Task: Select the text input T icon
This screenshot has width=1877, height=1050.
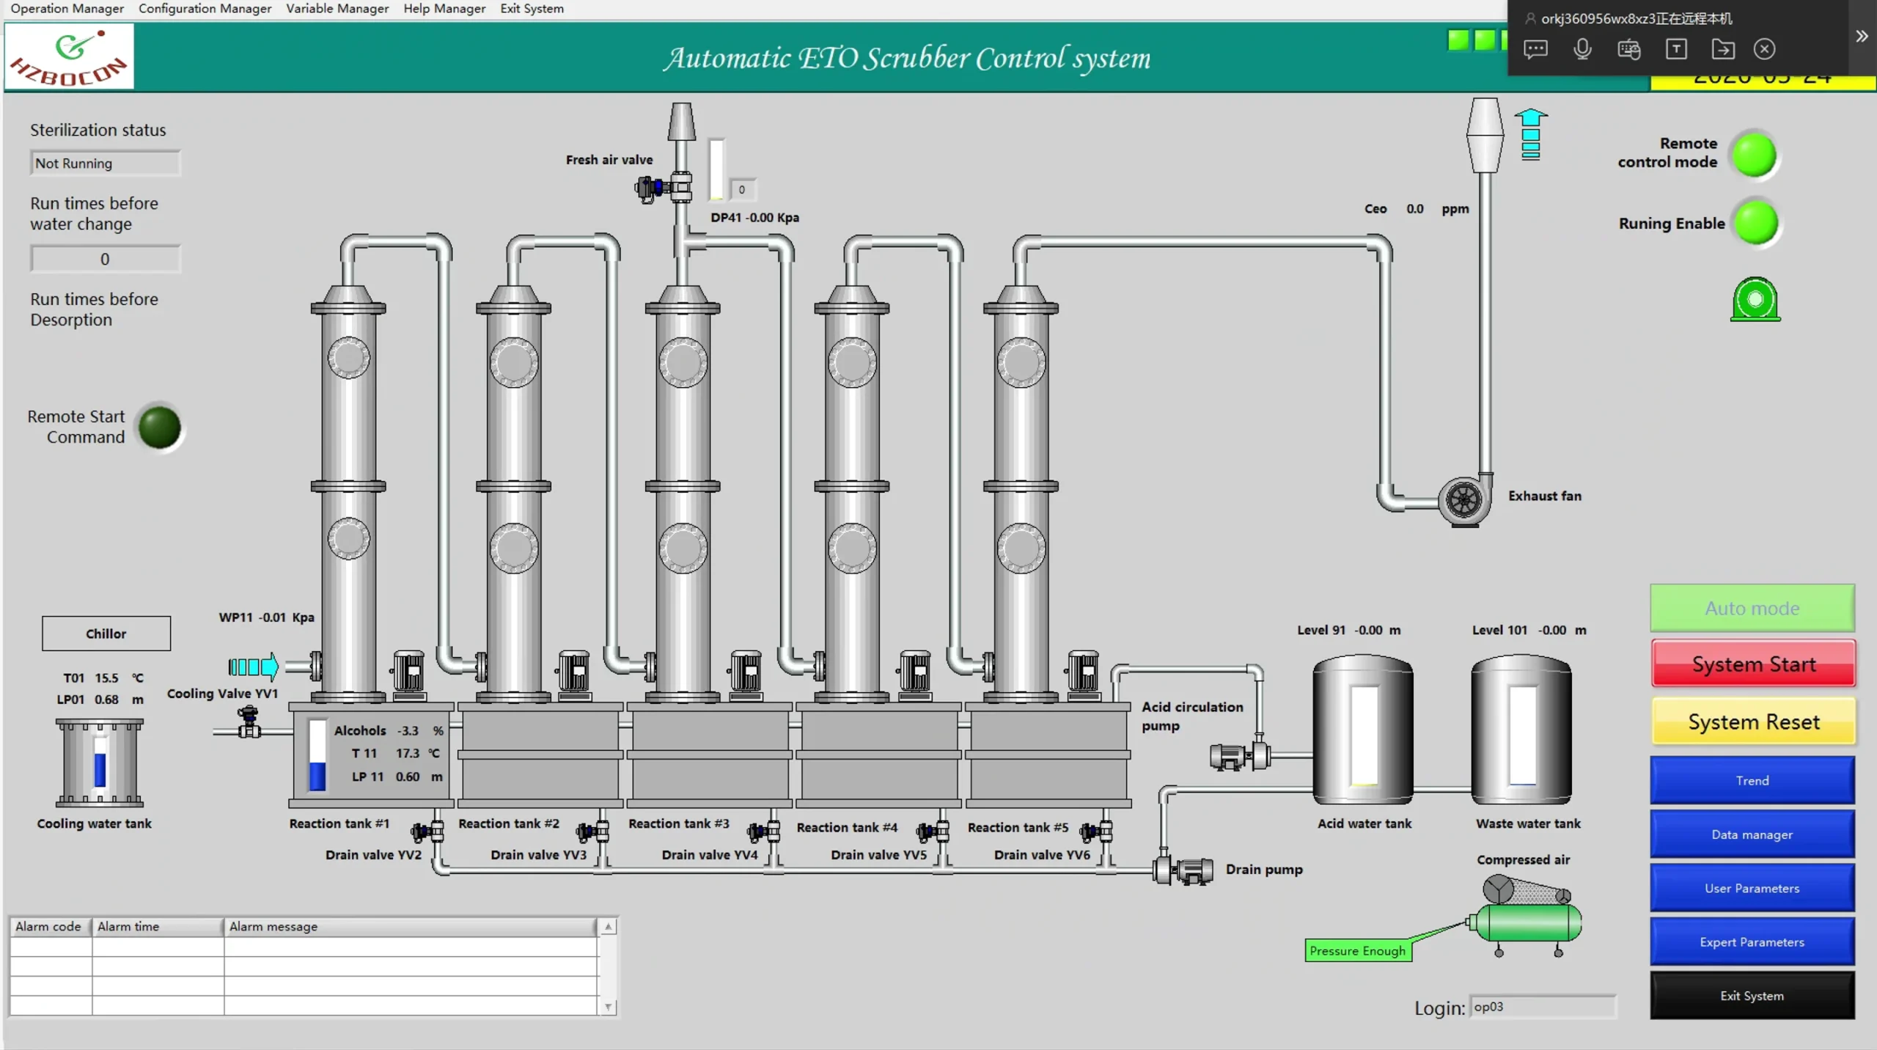Action: pos(1676,49)
